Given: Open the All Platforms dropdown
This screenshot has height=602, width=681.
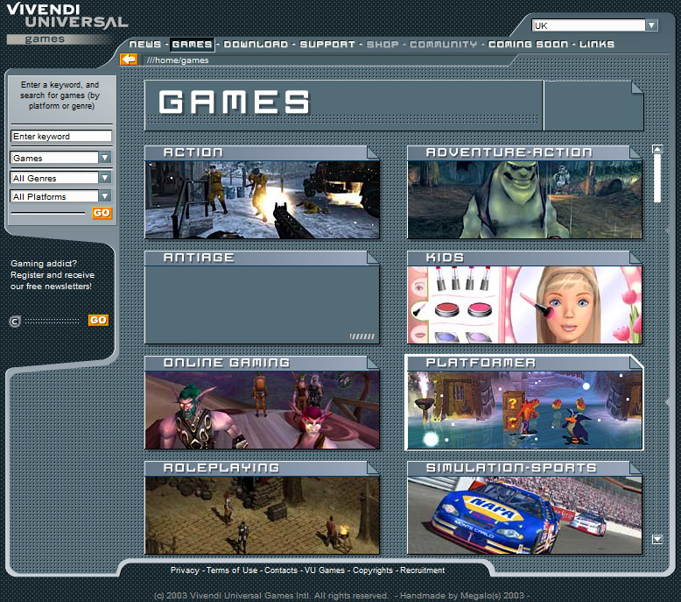Looking at the screenshot, I should click(x=105, y=196).
